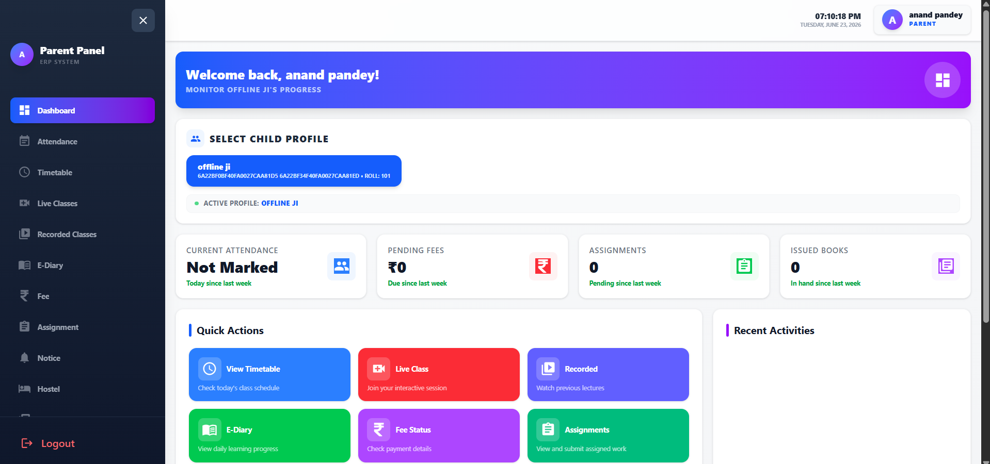Select the offline ji child profile
The width and height of the screenshot is (990, 464).
tap(294, 171)
